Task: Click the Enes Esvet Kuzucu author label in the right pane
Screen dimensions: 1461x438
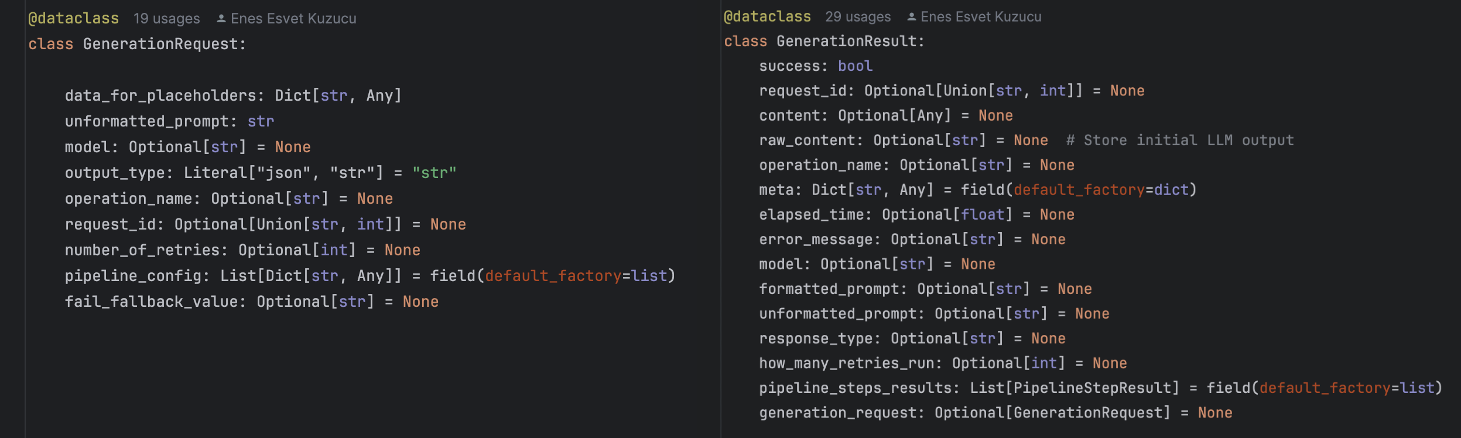Action: coord(981,17)
